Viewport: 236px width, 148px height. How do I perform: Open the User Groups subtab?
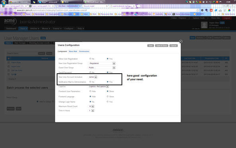(x=20, y=43)
